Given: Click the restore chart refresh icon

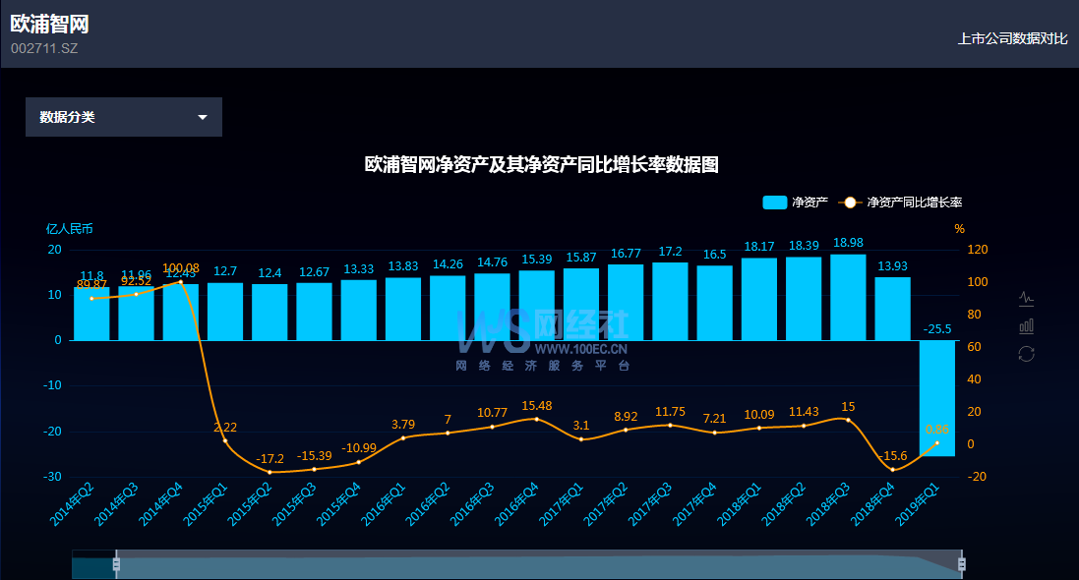Looking at the screenshot, I should (1026, 354).
